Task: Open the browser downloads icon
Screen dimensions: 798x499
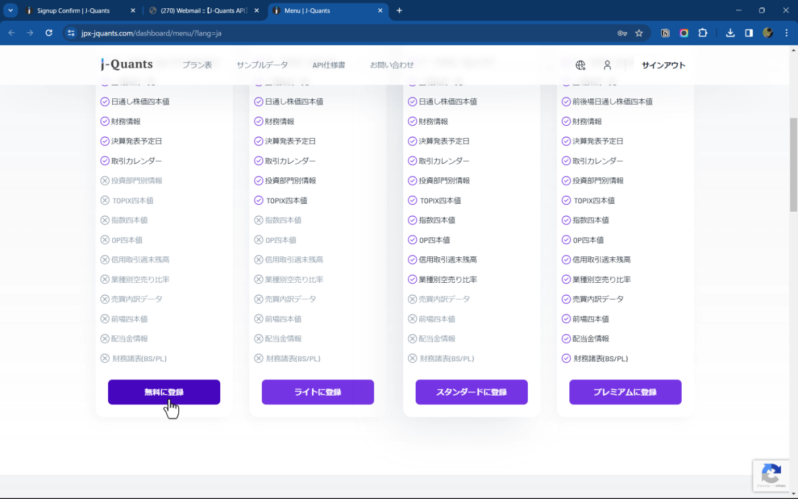Action: pos(730,33)
